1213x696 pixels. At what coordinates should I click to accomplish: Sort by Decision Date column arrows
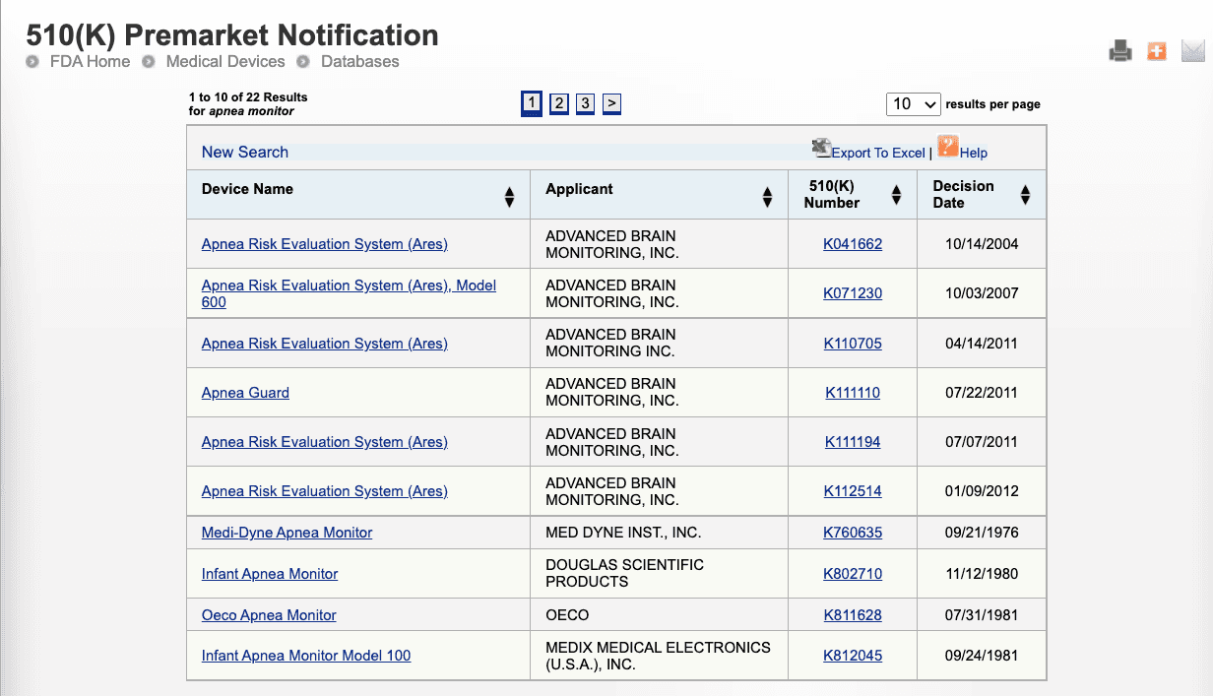tap(1025, 195)
